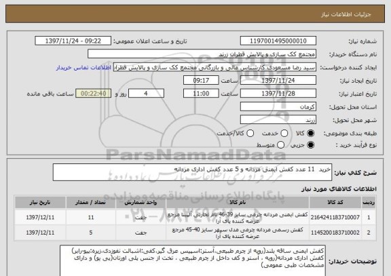The width and height of the screenshot is (391, 276).
Task: Click quantity 5 in row 2
Action: (x=91, y=233)
